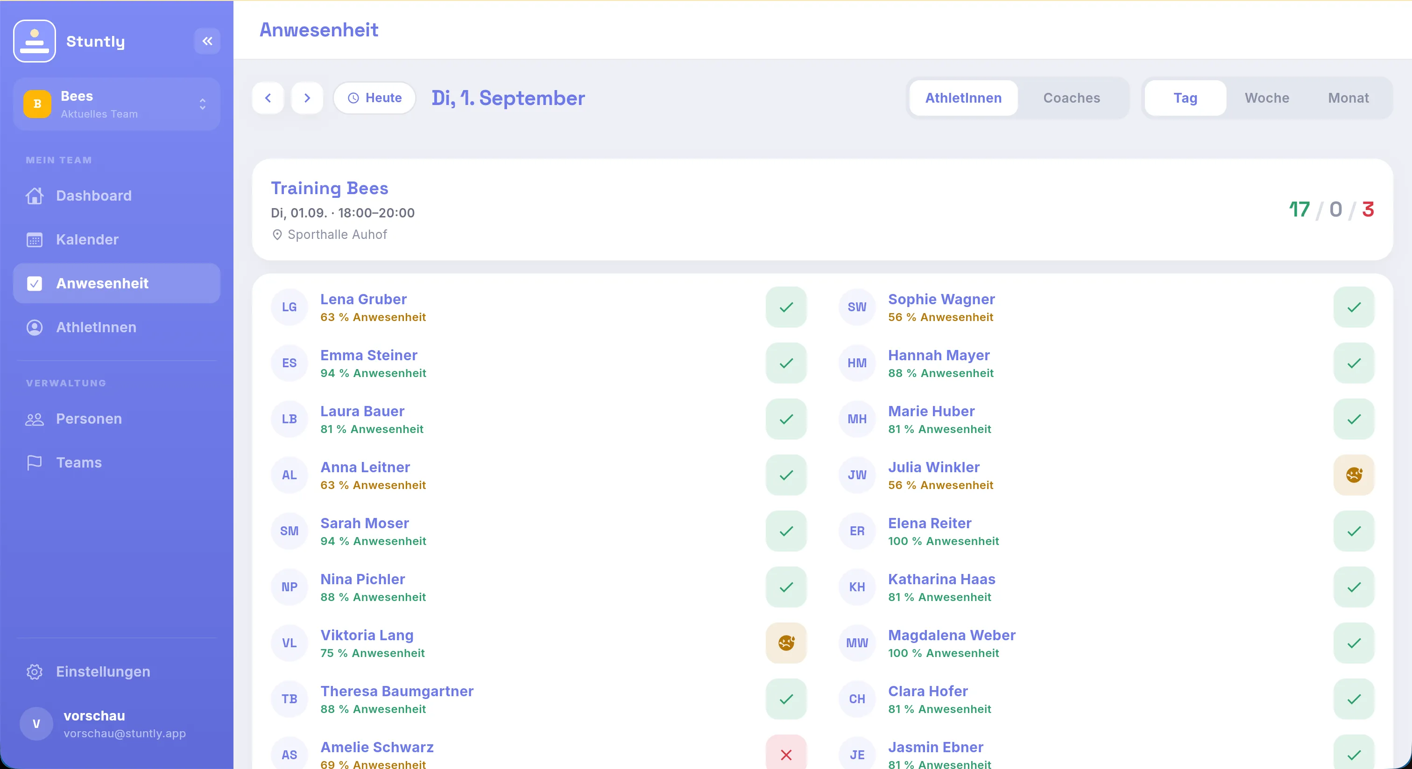
Task: Click the check icon for Marie Huber
Action: (1354, 419)
